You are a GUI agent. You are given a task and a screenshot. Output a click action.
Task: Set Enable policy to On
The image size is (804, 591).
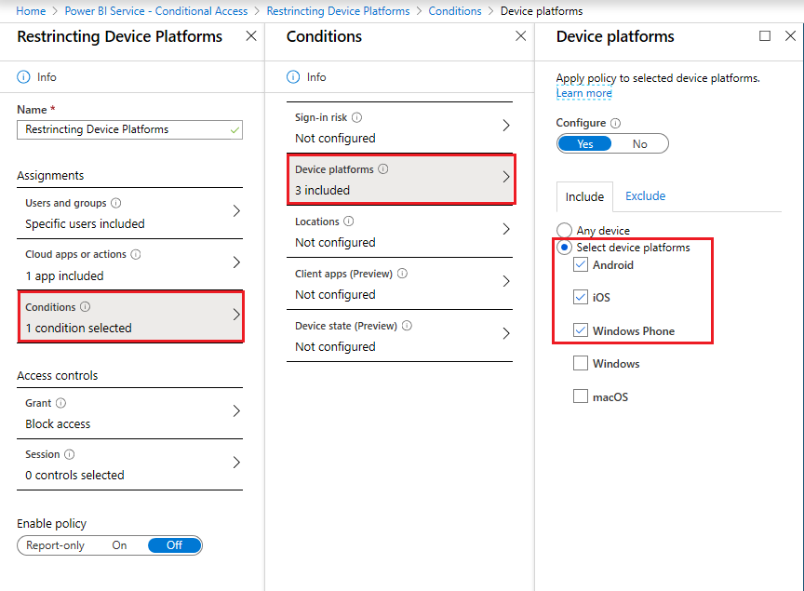pos(119,545)
